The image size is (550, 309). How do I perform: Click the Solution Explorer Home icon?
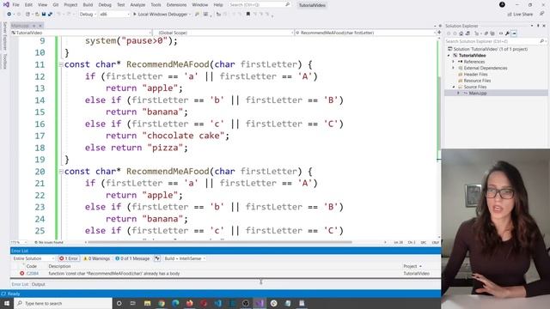(x=461, y=33)
